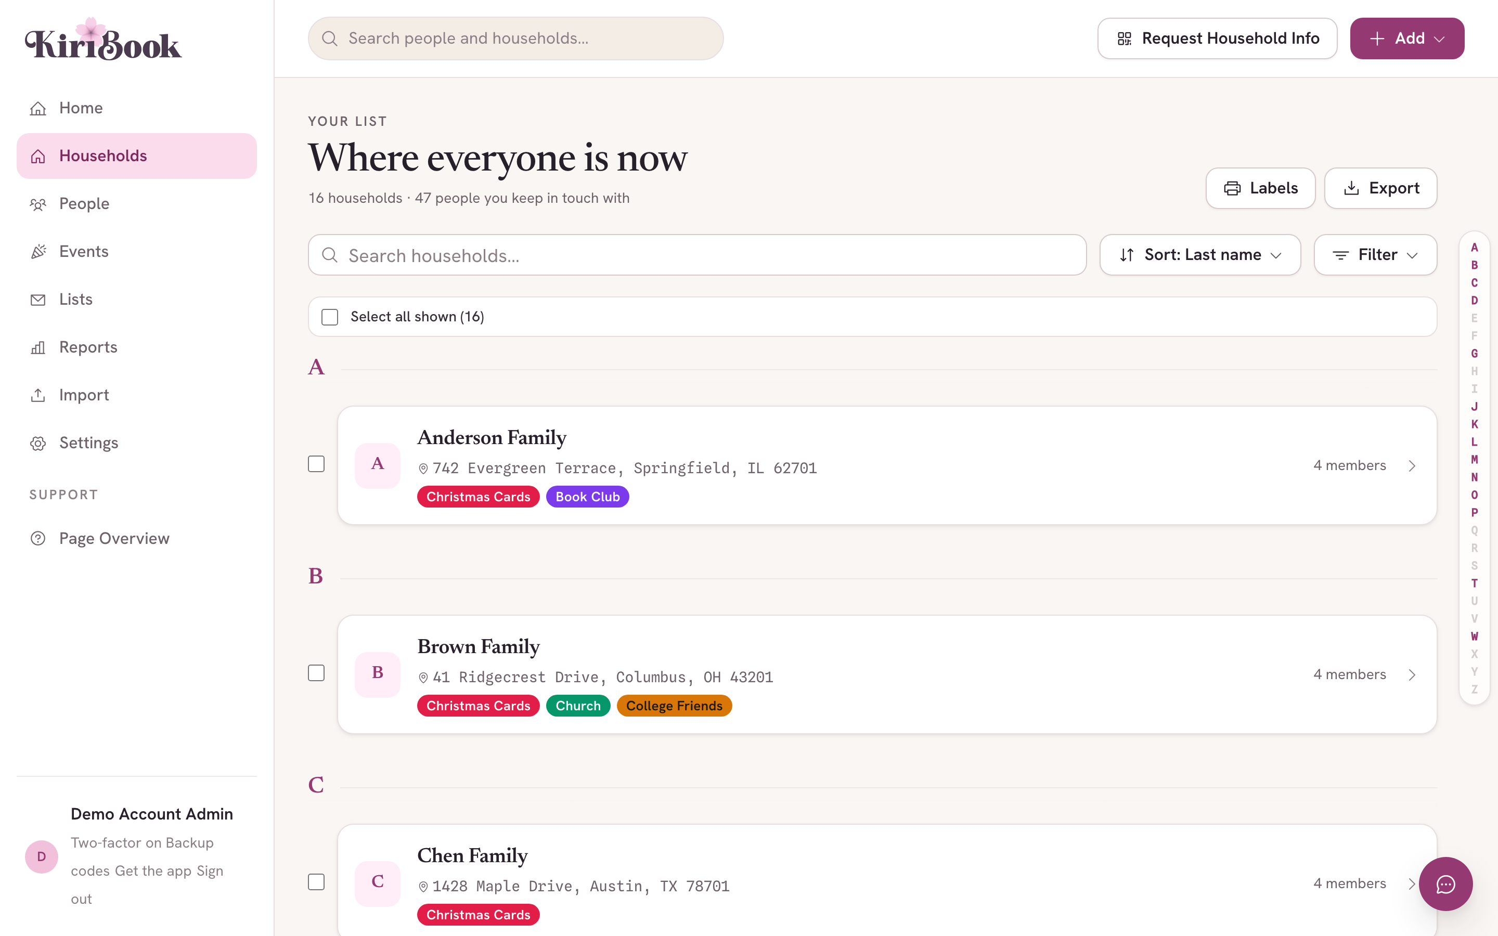Viewport: 1498px width, 936px height.
Task: Click the Church tag on Brown Family
Action: click(x=578, y=706)
